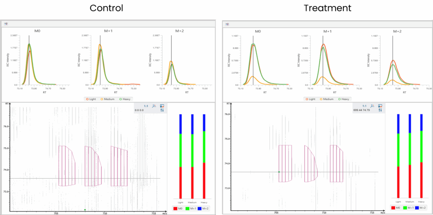Click the '710' m/z axis label in Treatment heatmap

pos(324,213)
